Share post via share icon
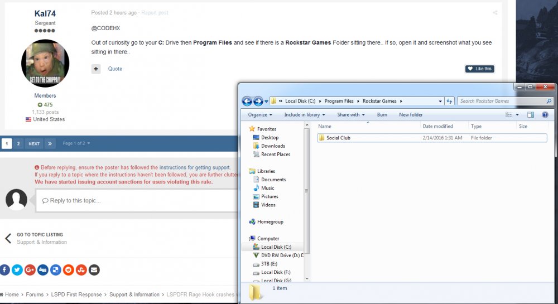The image size is (558, 304). click(x=495, y=13)
